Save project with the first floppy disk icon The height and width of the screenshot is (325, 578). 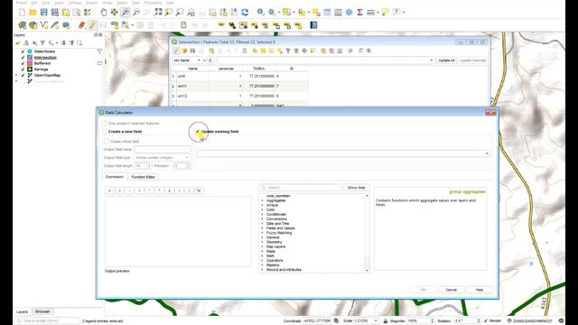coord(44,12)
